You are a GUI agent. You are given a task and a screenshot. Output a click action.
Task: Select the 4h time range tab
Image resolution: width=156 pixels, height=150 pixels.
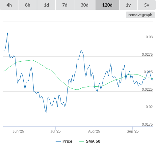pyautogui.click(x=9, y=5)
